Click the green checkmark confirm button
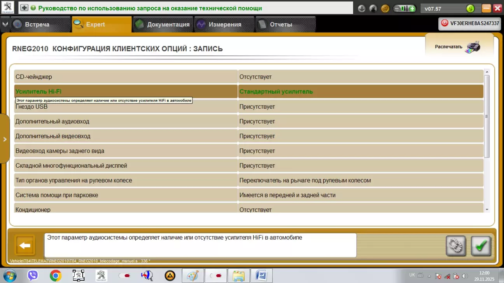The height and width of the screenshot is (283, 504). tap(481, 246)
